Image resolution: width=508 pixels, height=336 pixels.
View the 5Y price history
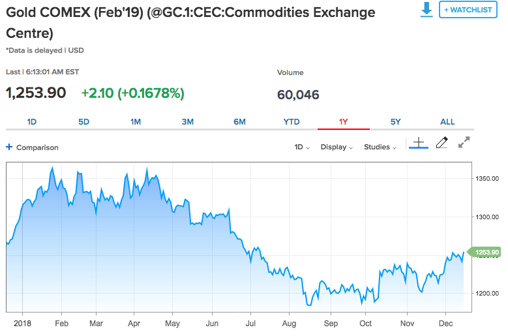pyautogui.click(x=396, y=122)
